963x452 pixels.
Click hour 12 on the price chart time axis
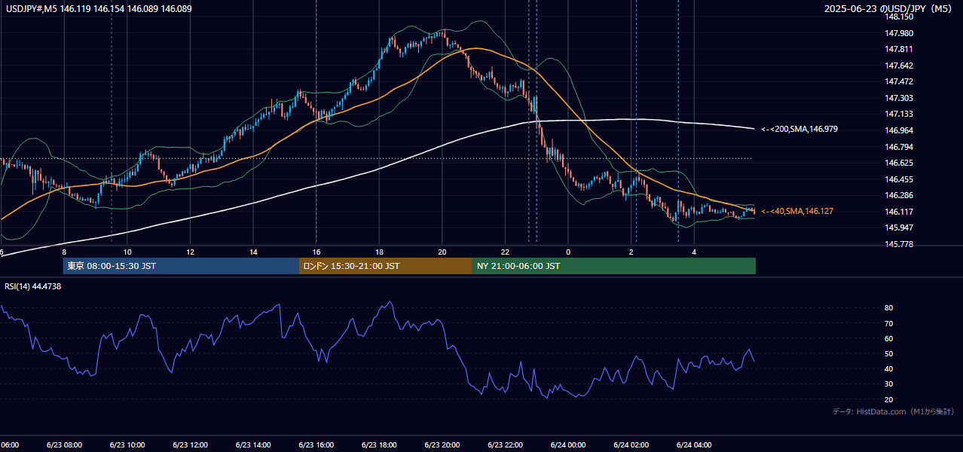[190, 252]
